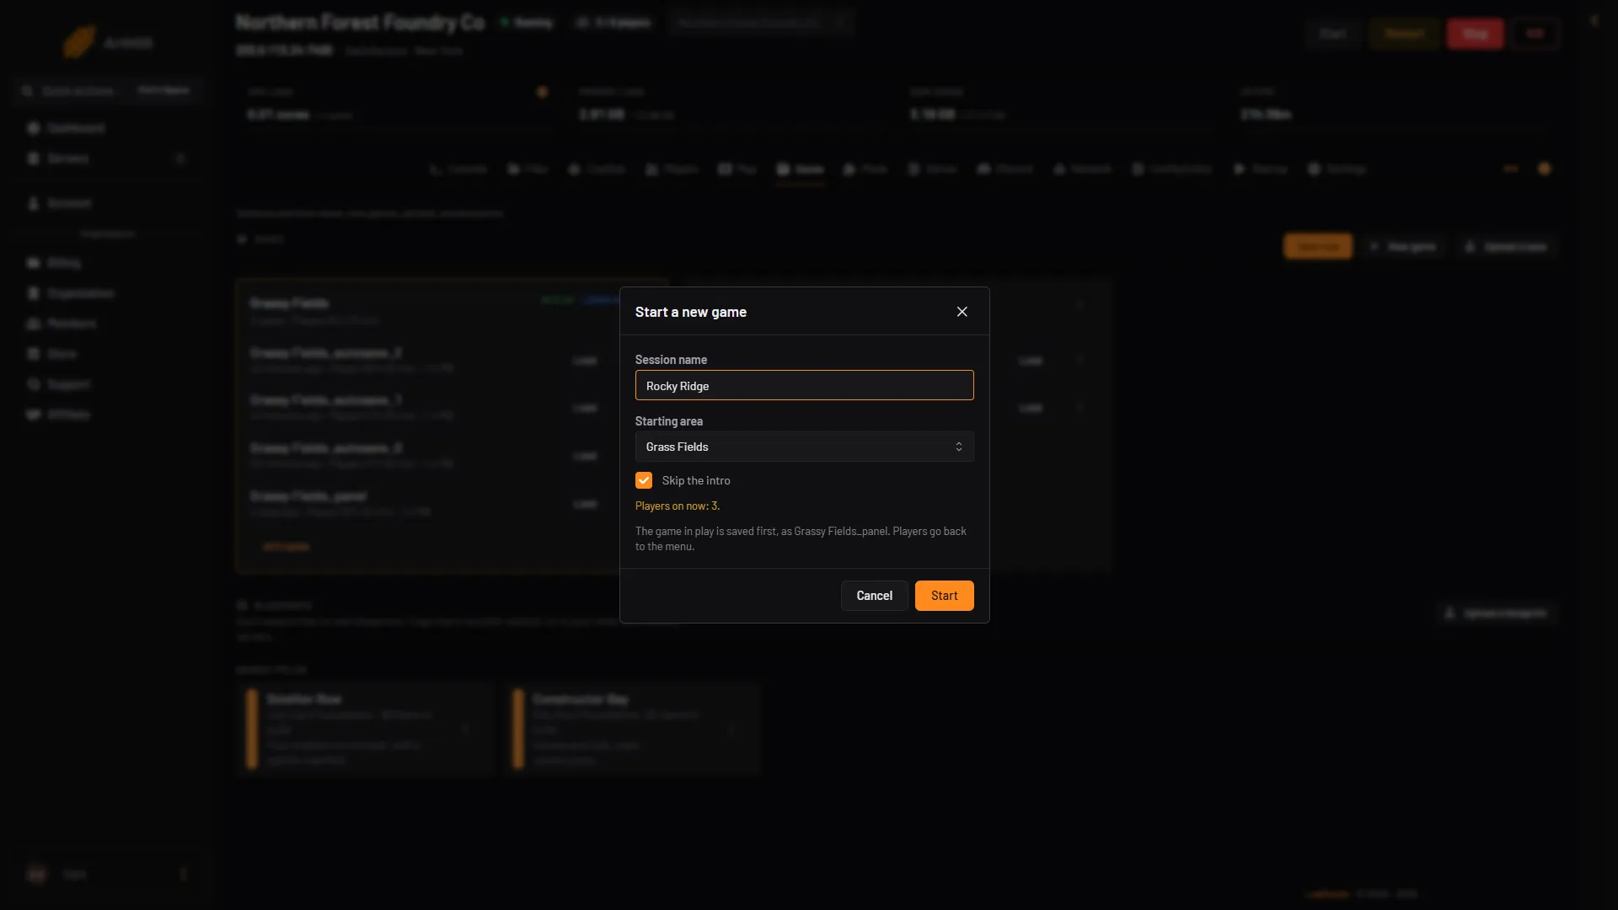
Task: Click the Northern Forest Foundry Co server title
Action: click(360, 23)
